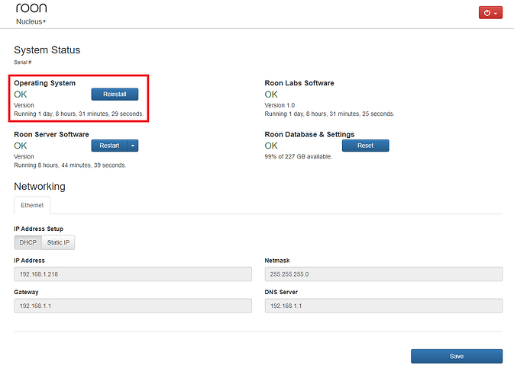Select DHCP address setup

[27, 242]
